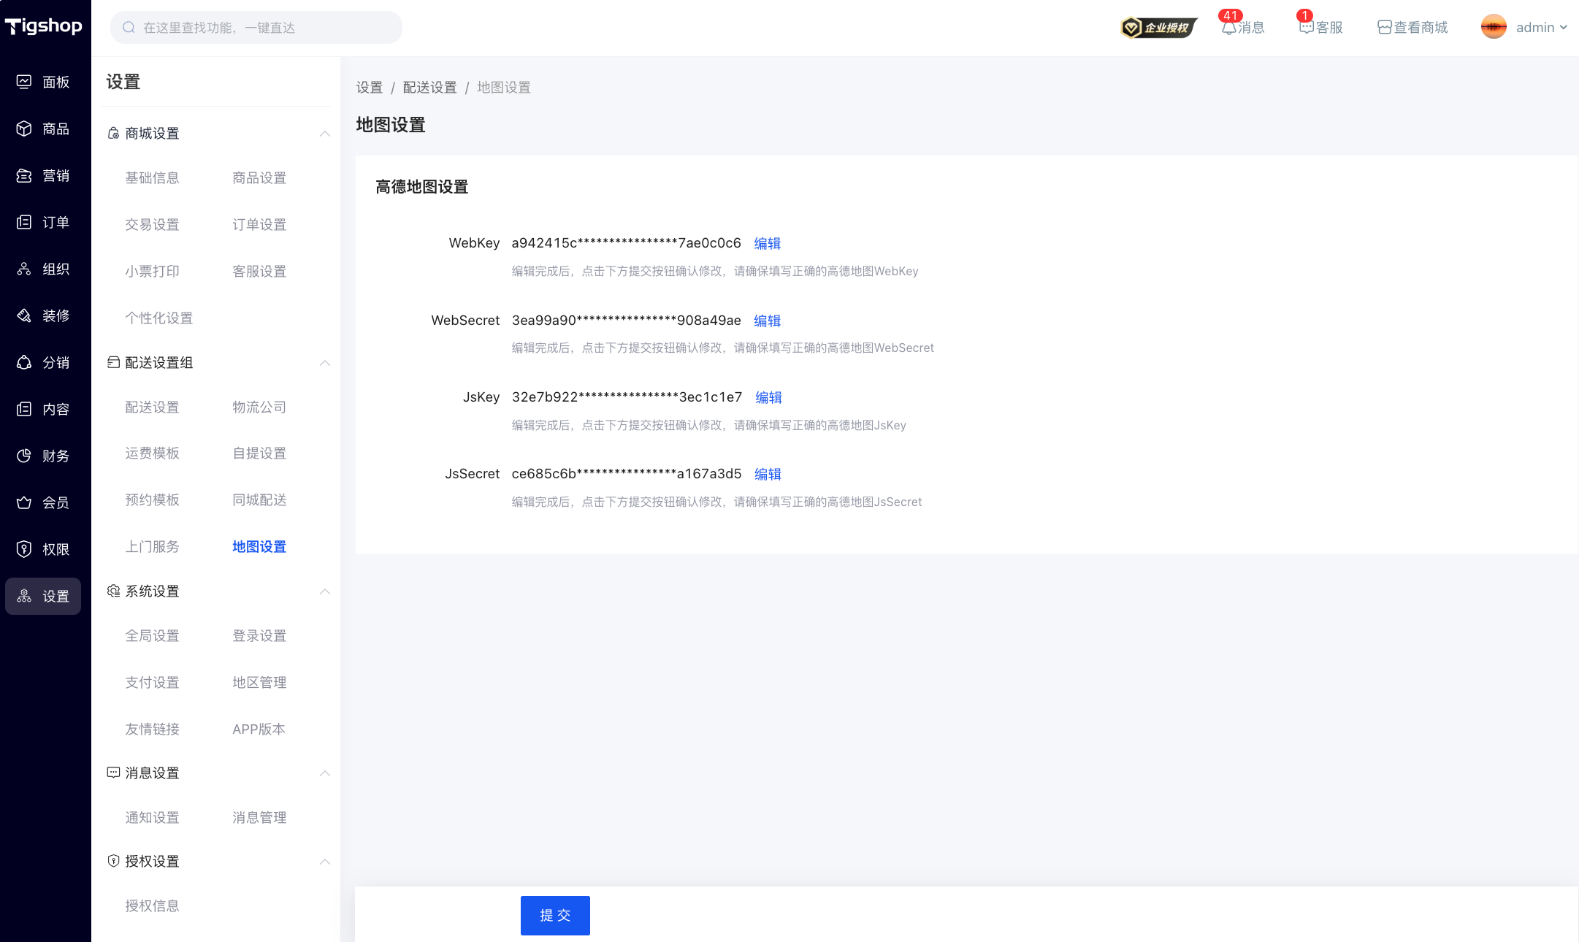
Task: Go to 支付设置 payment settings
Action: (x=152, y=682)
